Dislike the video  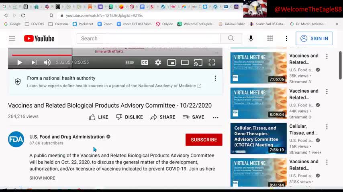click(129, 117)
